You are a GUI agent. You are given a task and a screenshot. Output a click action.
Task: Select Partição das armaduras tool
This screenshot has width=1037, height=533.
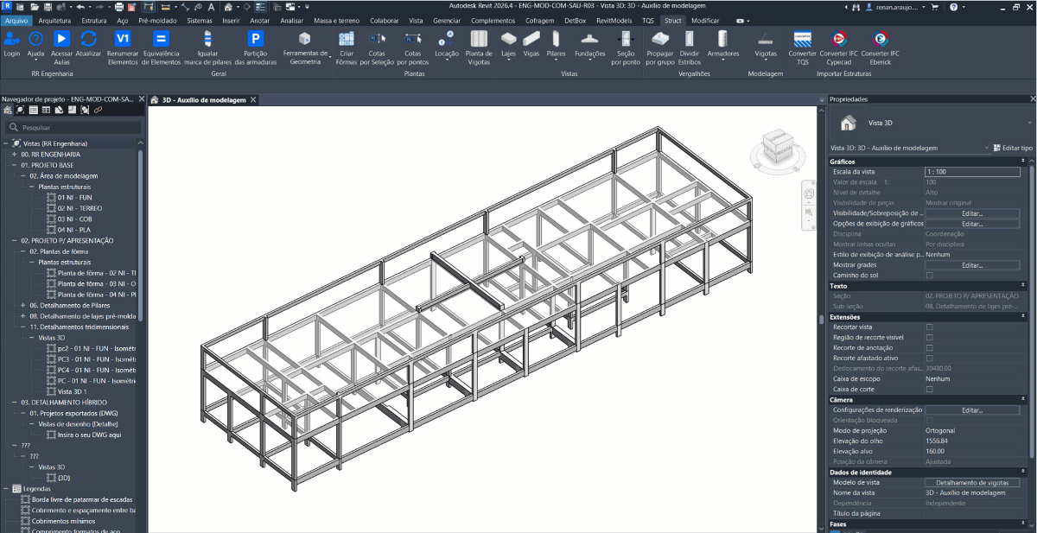[x=255, y=39]
